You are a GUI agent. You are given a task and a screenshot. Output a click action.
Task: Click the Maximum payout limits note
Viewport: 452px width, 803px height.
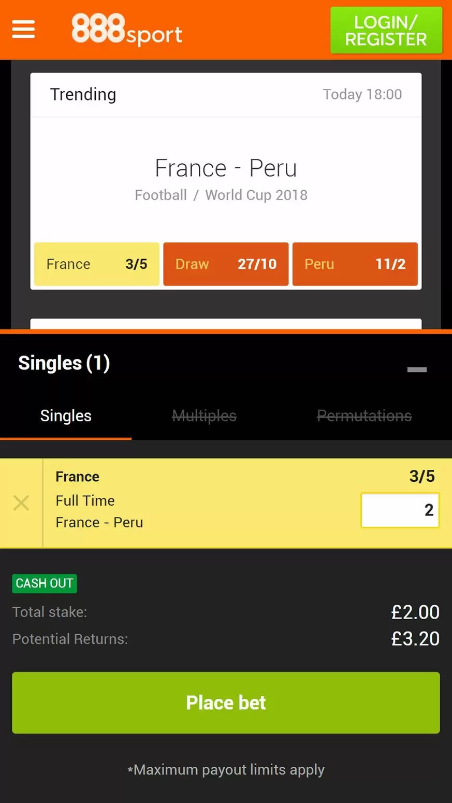(x=226, y=770)
